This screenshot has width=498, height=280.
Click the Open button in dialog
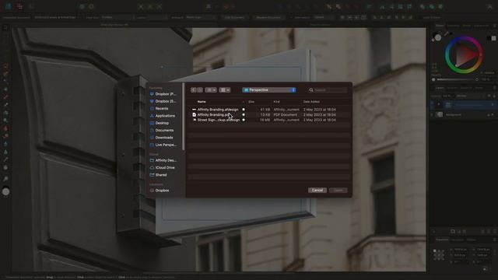pos(338,190)
